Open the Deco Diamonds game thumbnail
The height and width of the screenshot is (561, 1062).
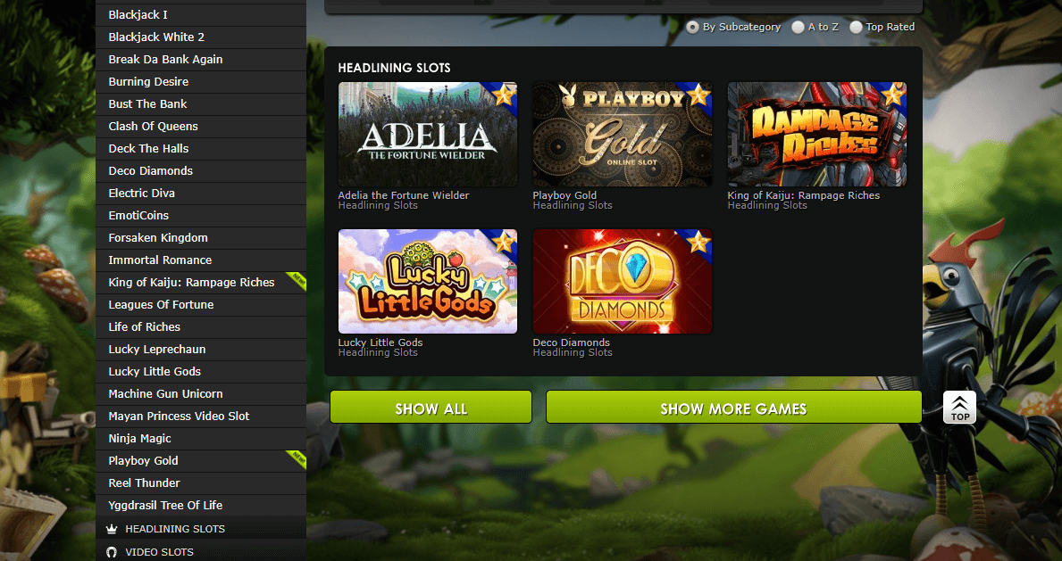(x=622, y=281)
